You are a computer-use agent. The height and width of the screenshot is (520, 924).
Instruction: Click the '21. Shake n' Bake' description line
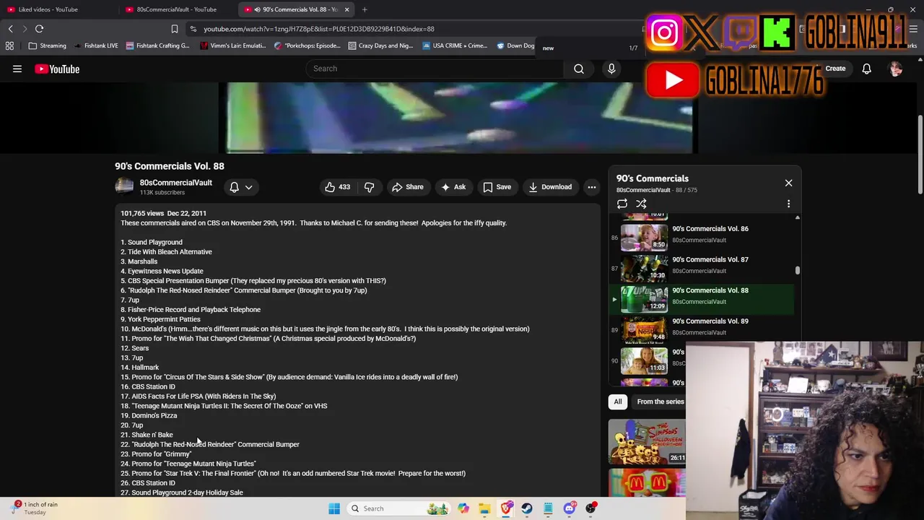pyautogui.click(x=147, y=435)
